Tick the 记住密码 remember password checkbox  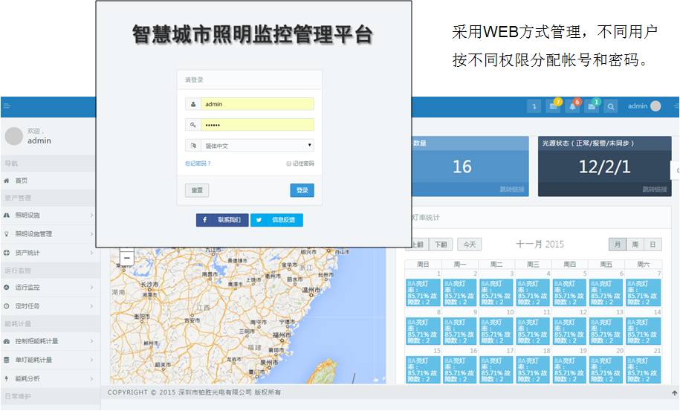(288, 164)
